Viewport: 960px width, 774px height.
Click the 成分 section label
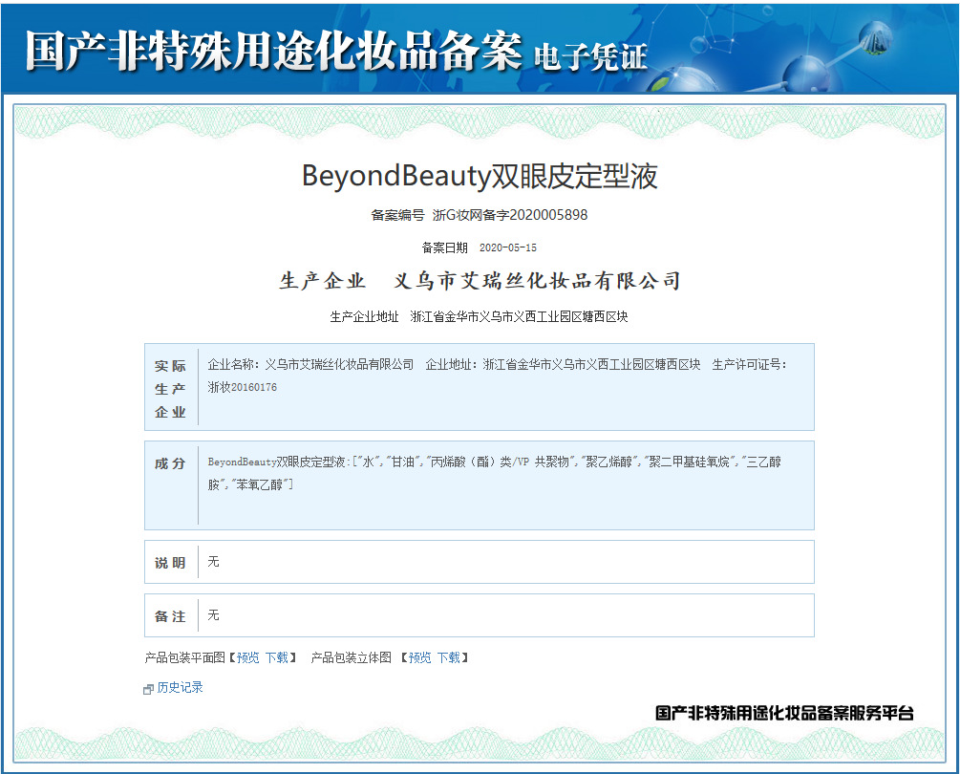point(171,463)
